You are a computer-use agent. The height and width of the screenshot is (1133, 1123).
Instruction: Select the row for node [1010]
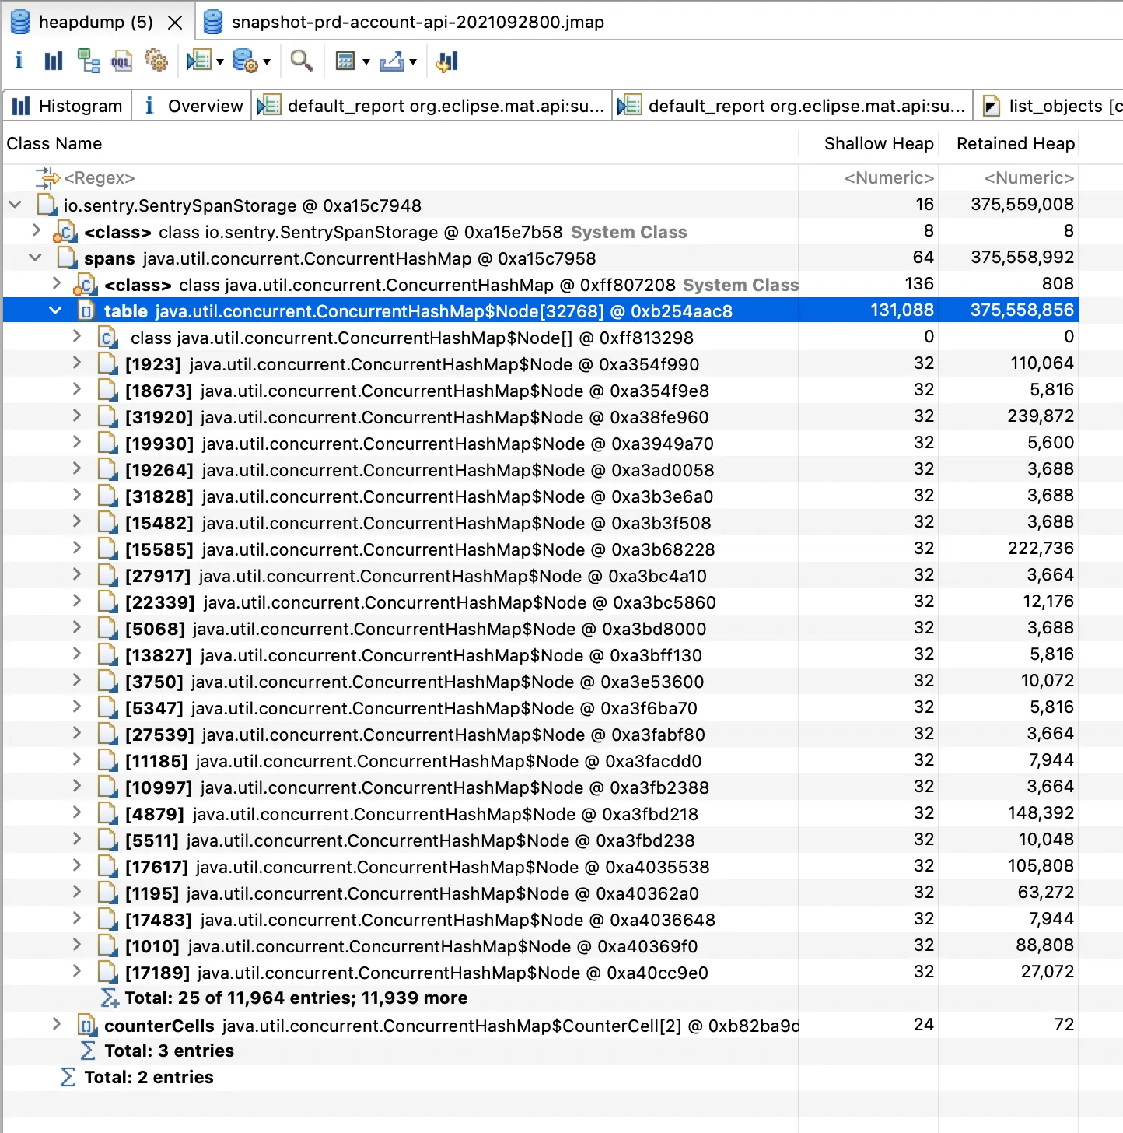pyautogui.click(x=541, y=946)
